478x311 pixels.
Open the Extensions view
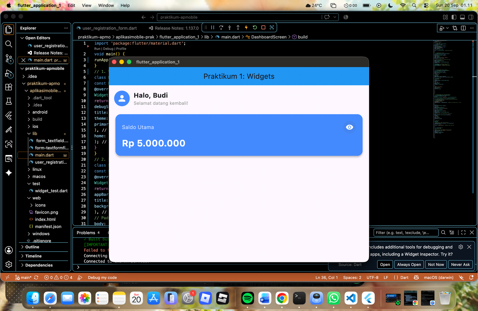click(9, 87)
